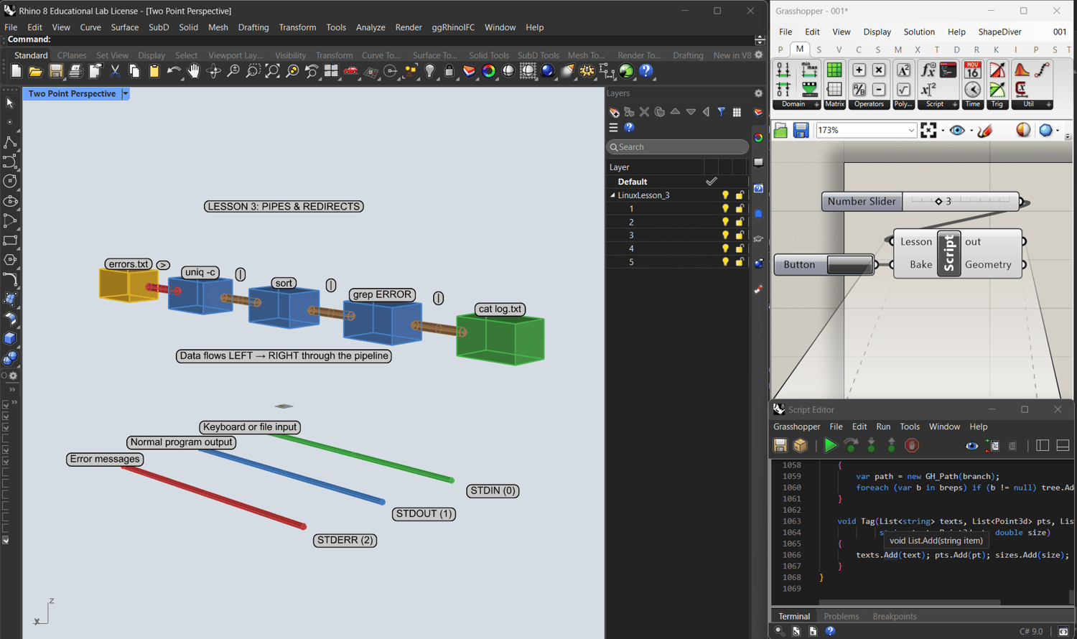Click the Undo arrow in Rhino toolbar
1077x639 pixels.
pos(173,71)
